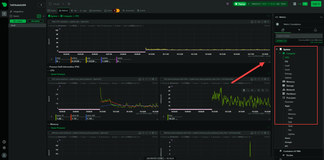Select Docker in the metrics tree
This screenshot has width=324, height=160.
pos(289,155)
